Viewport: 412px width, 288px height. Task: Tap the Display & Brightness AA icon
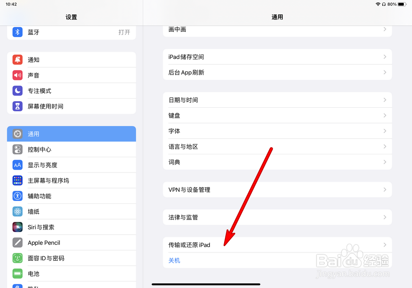point(17,165)
